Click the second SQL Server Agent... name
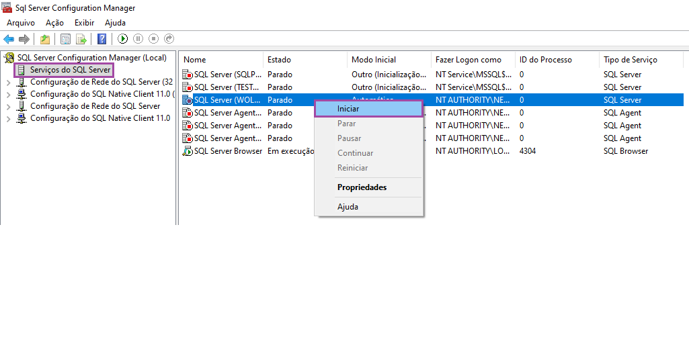This screenshot has width=689, height=362. pos(228,126)
